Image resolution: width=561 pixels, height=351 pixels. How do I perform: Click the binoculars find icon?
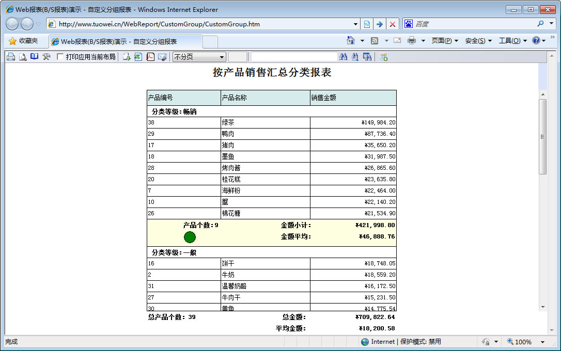point(344,57)
